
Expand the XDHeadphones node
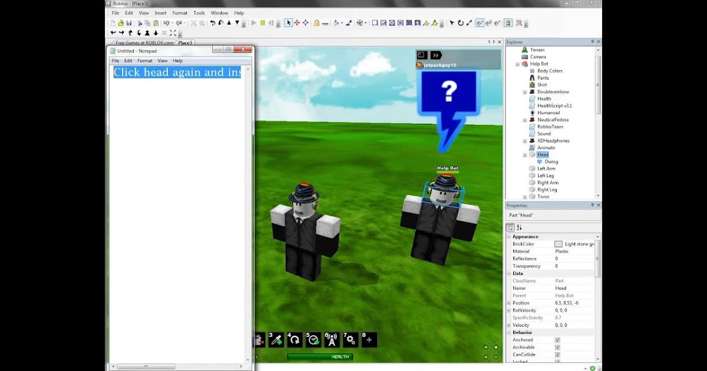[524, 141]
